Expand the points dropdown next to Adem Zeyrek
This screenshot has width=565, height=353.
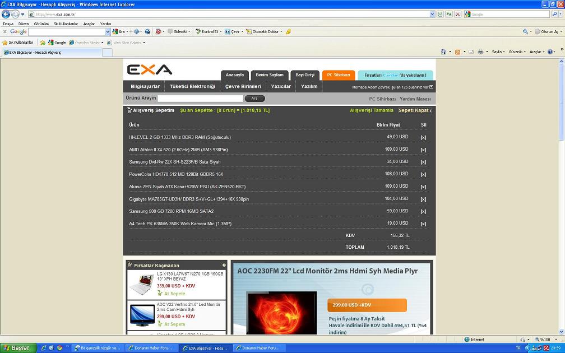[x=432, y=87]
